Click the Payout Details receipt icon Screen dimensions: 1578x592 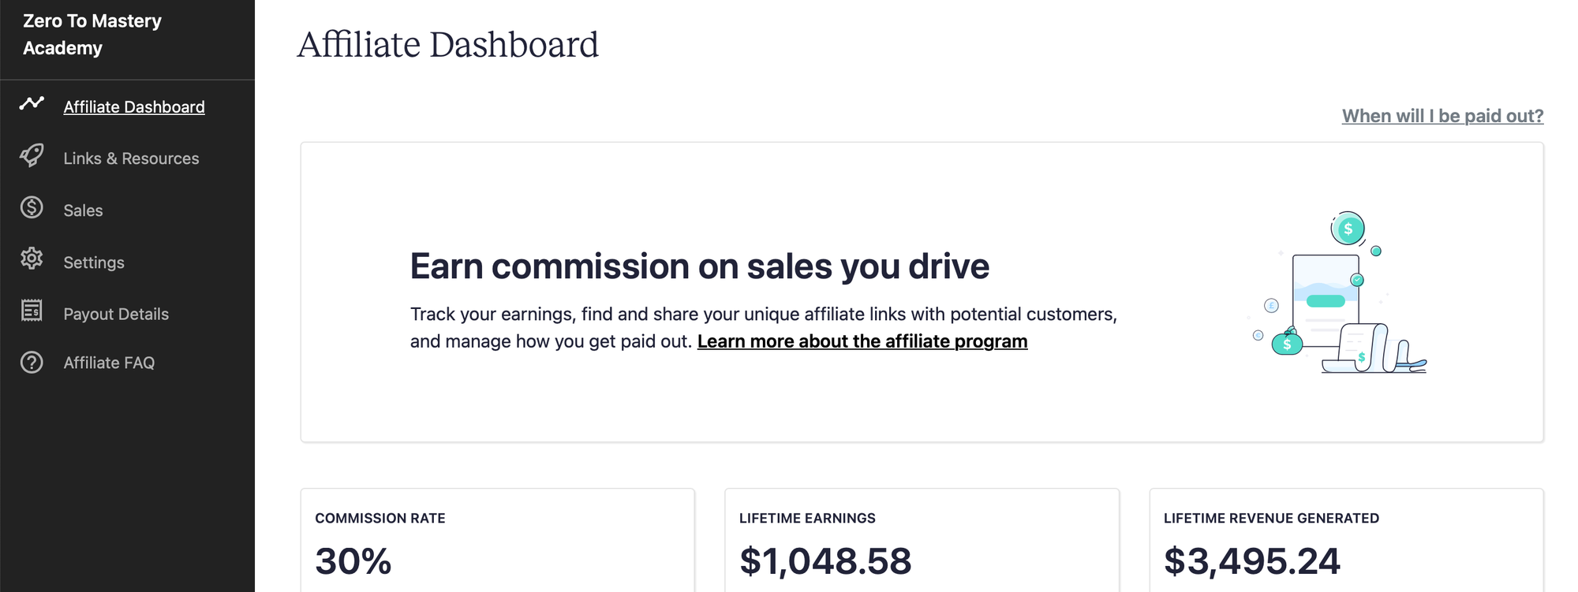[32, 311]
